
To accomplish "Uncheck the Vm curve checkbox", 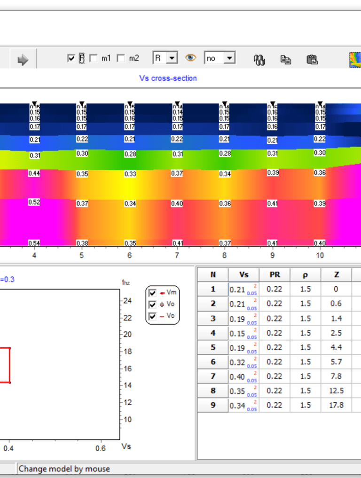I will pos(152,293).
